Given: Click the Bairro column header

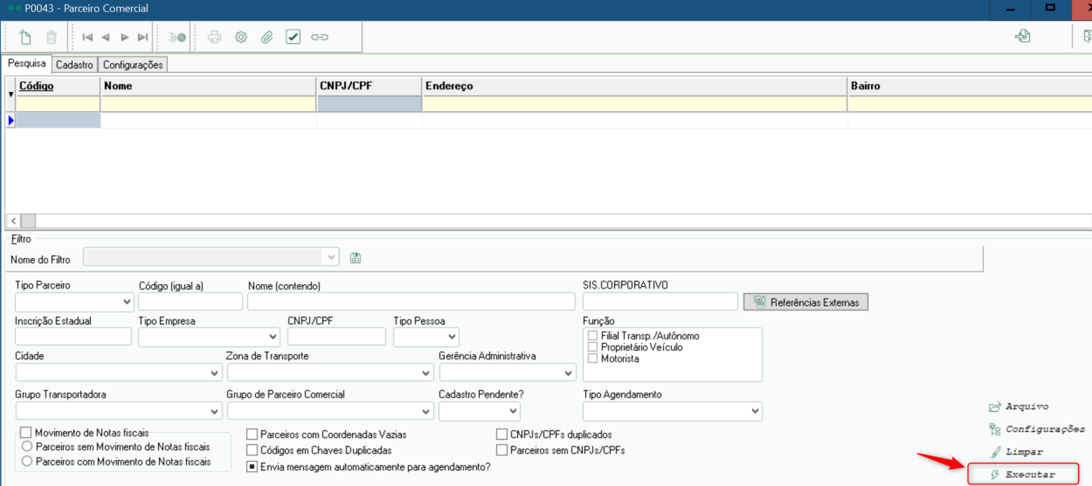Looking at the screenshot, I should [x=969, y=86].
